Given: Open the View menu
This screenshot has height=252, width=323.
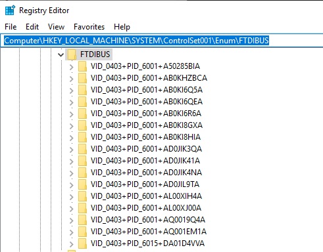Looking at the screenshot, I should (x=56, y=27).
